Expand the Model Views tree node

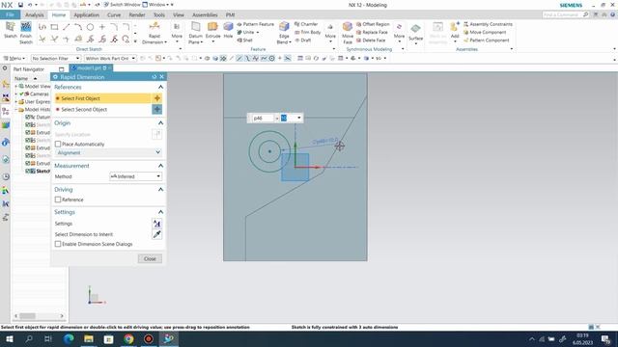(16, 86)
